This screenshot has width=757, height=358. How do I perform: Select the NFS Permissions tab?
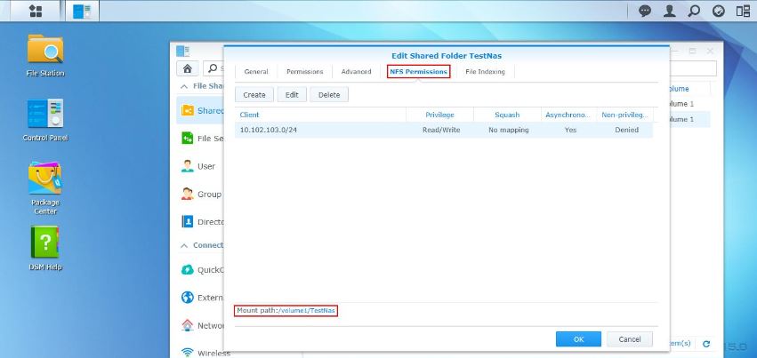[419, 71]
